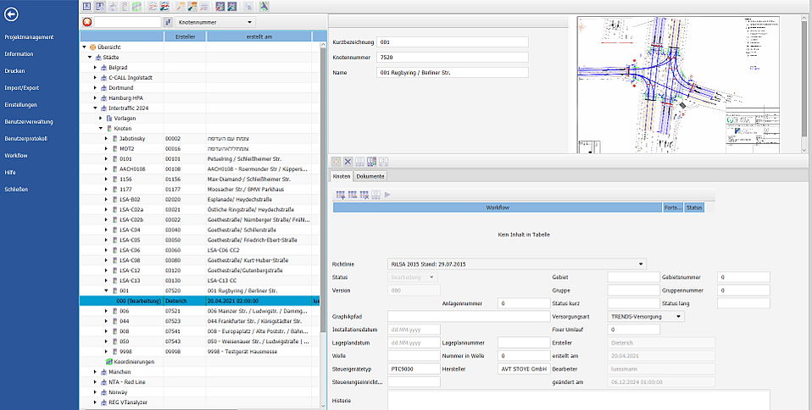This screenshot has height=410, width=812.
Task: Click the add-row icon in the workflow toolbar
Action: 341,195
